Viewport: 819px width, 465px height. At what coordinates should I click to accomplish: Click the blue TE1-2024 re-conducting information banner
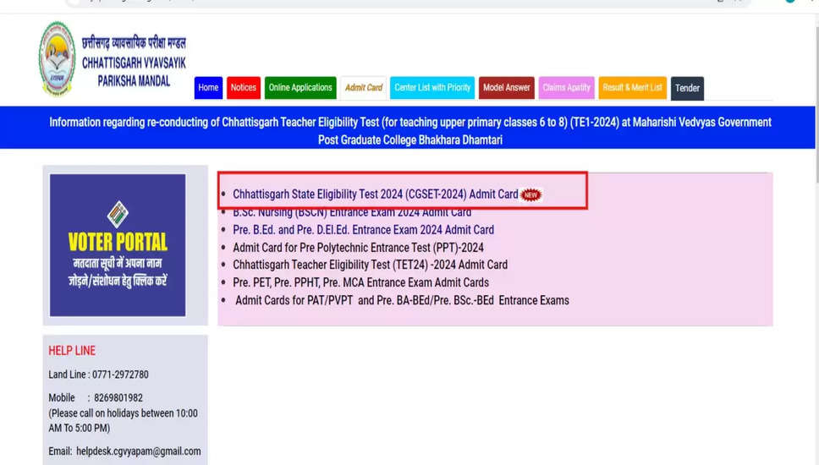pyautogui.click(x=409, y=130)
